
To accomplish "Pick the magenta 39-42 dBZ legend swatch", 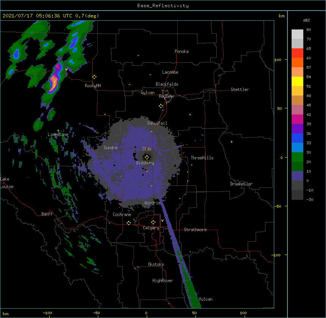I will [x=297, y=119].
